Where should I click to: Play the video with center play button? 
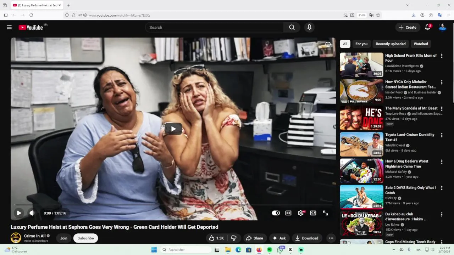pos(173,129)
